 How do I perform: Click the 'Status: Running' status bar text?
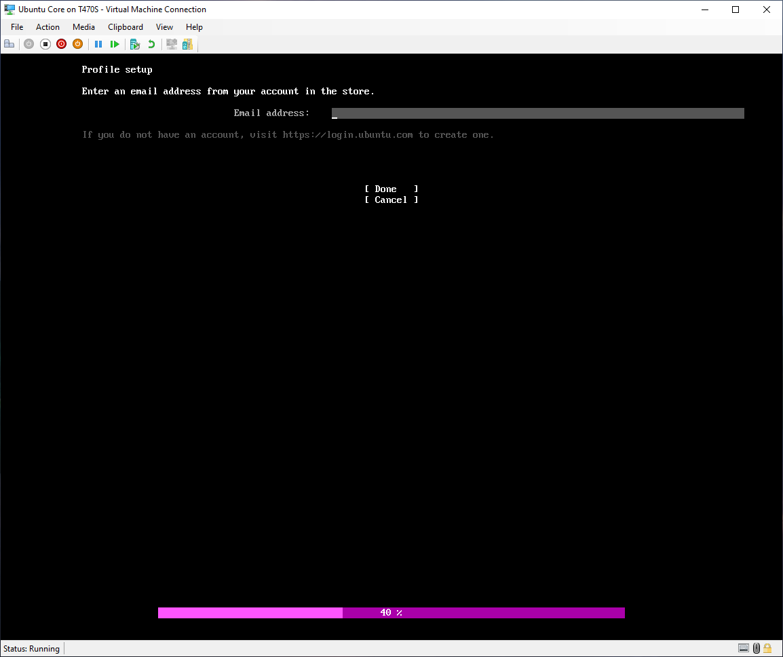[31, 648]
